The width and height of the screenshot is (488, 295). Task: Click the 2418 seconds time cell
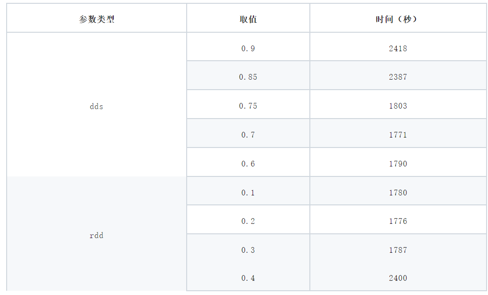(398, 48)
